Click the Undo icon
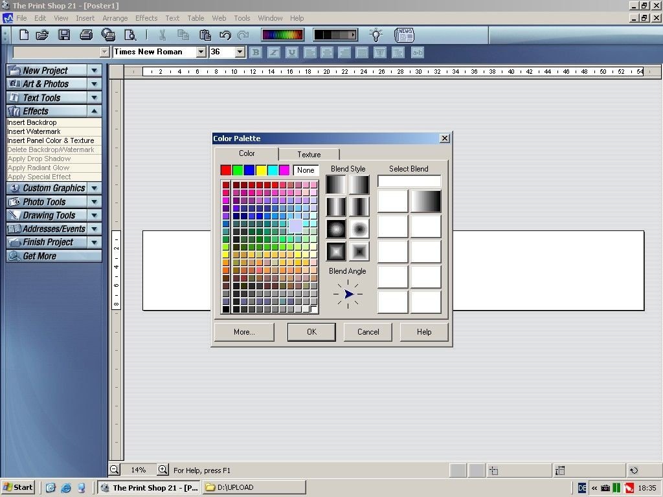663x497 pixels. click(x=226, y=35)
